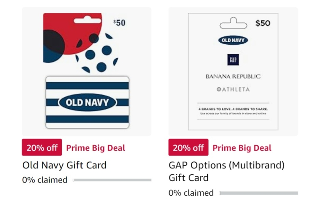Click the $50 value on multibrand card

pos(263,23)
